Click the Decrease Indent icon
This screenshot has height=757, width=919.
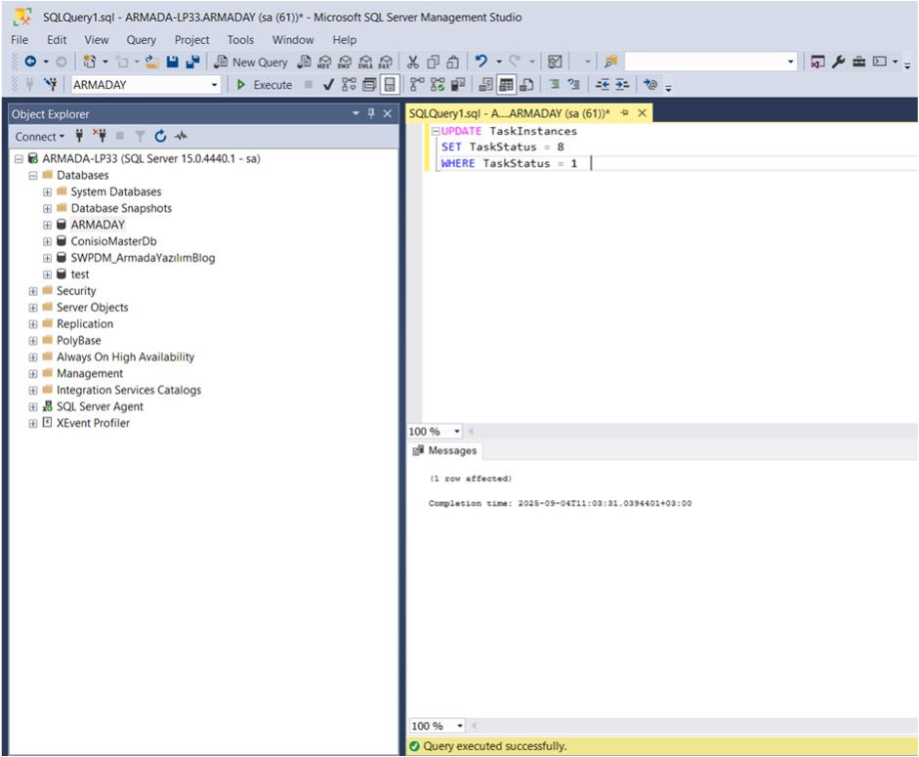pos(602,84)
